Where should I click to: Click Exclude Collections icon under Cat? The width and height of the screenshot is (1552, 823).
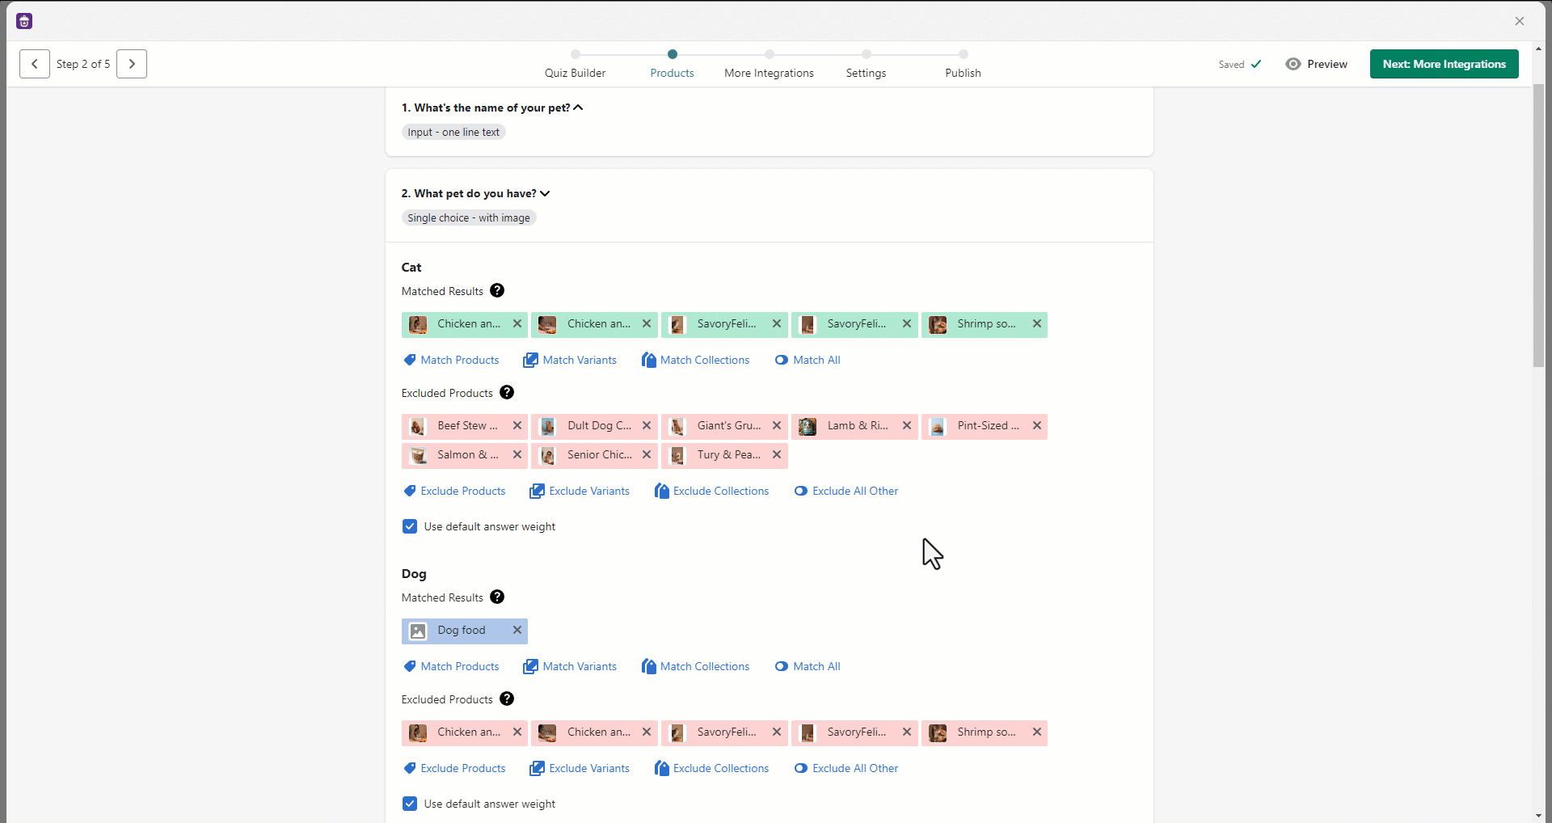click(661, 491)
